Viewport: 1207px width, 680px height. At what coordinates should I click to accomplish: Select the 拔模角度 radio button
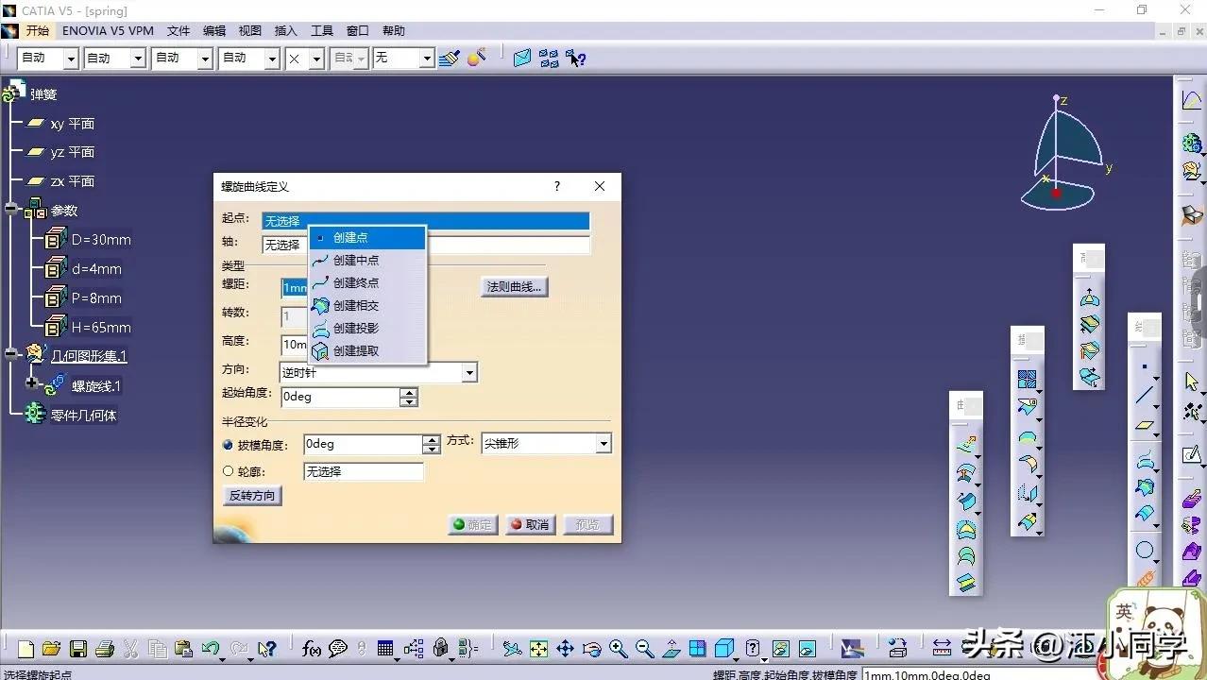pos(228,444)
